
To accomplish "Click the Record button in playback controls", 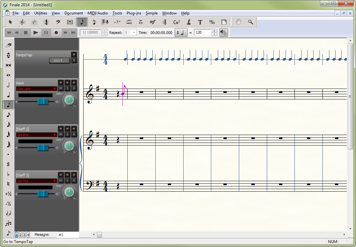I will [x=56, y=33].
